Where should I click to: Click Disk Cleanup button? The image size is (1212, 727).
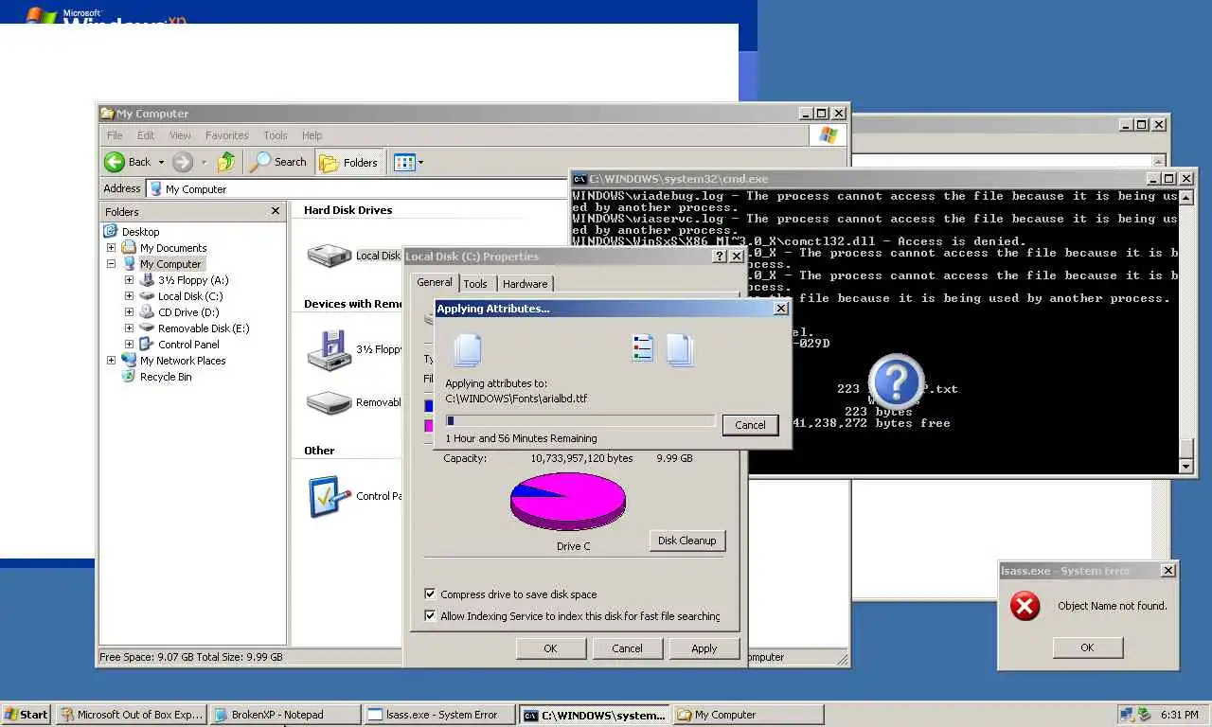tap(687, 541)
